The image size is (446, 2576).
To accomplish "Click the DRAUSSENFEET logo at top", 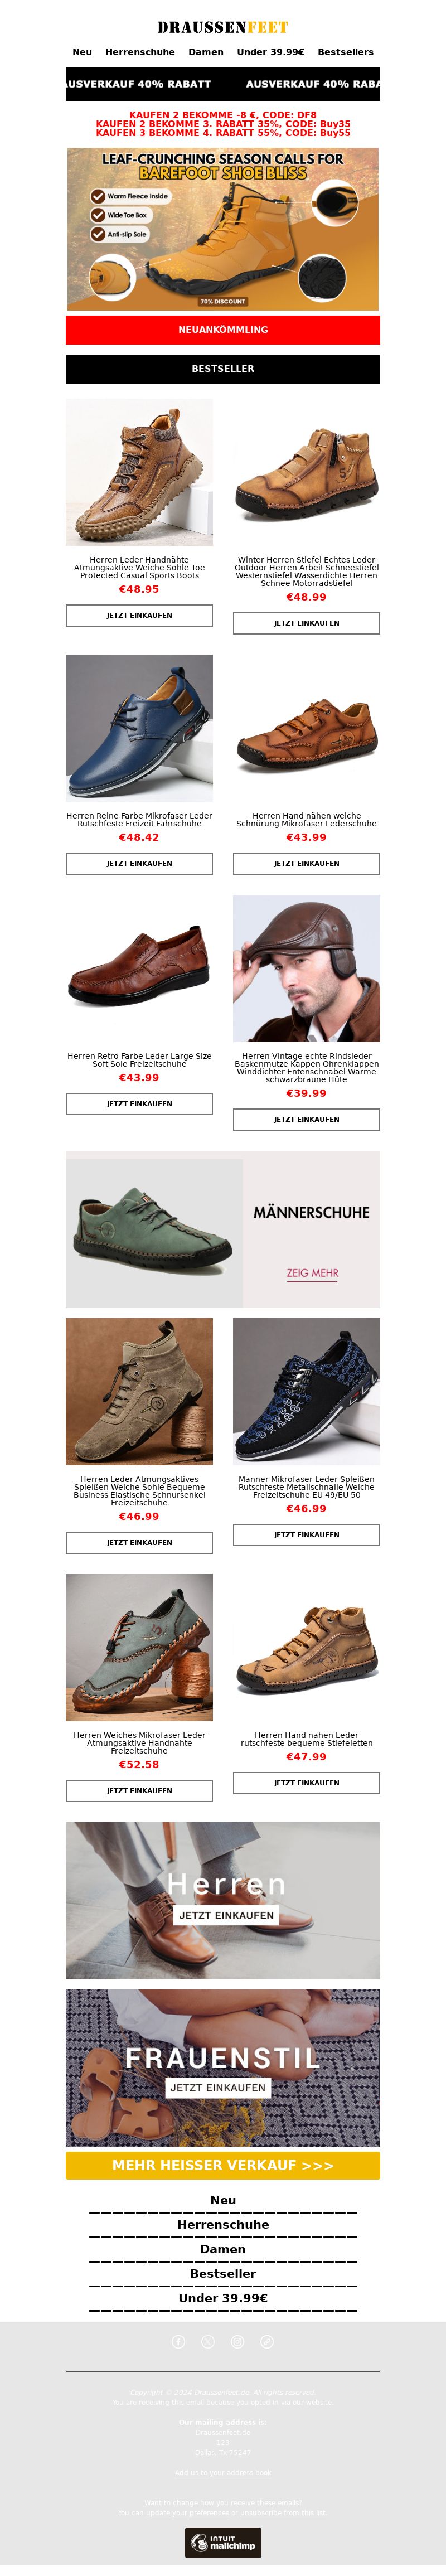I will tap(223, 27).
